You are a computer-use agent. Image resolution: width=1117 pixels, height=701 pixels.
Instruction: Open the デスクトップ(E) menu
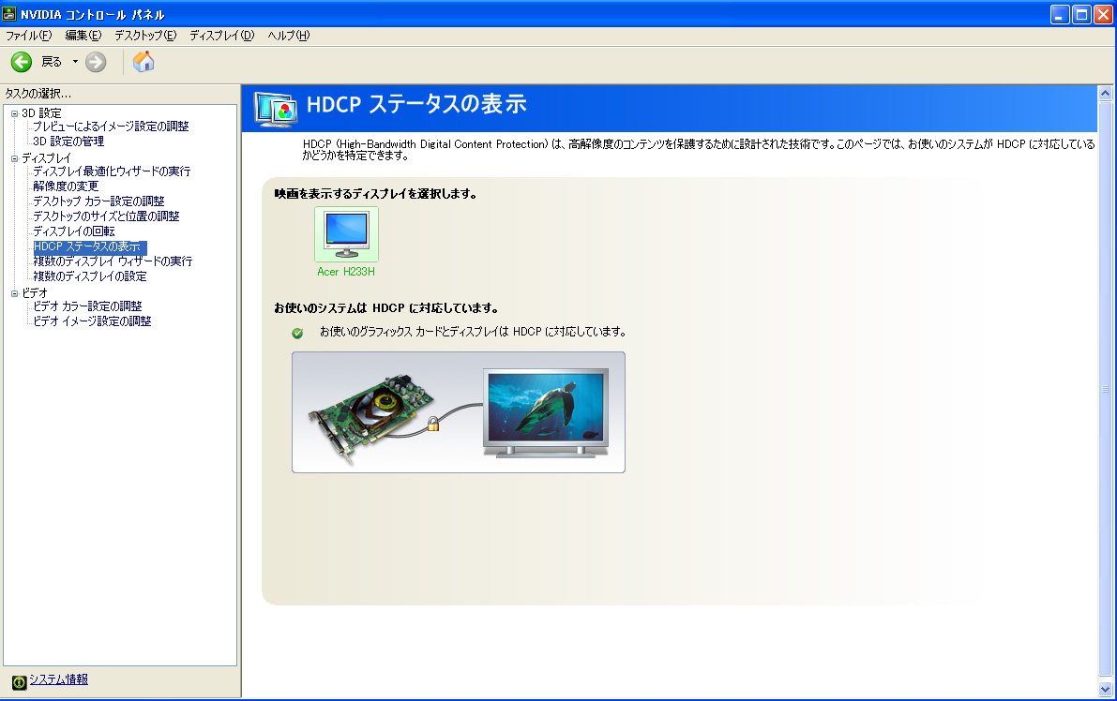coord(145,36)
